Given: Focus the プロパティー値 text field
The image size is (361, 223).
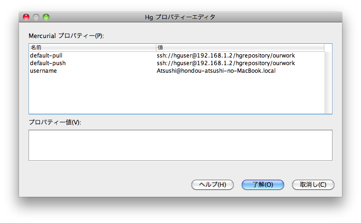Looking at the screenshot, I should 180,145.
